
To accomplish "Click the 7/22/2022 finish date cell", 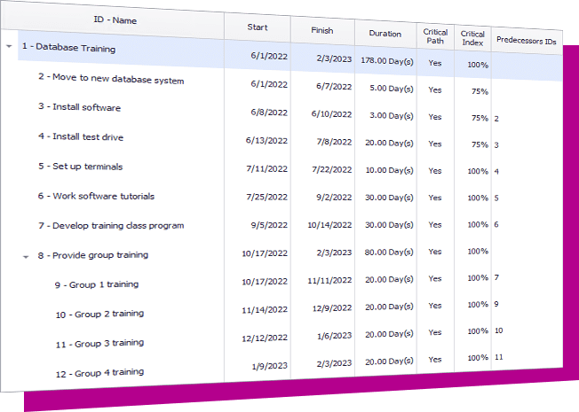I will tap(331, 169).
